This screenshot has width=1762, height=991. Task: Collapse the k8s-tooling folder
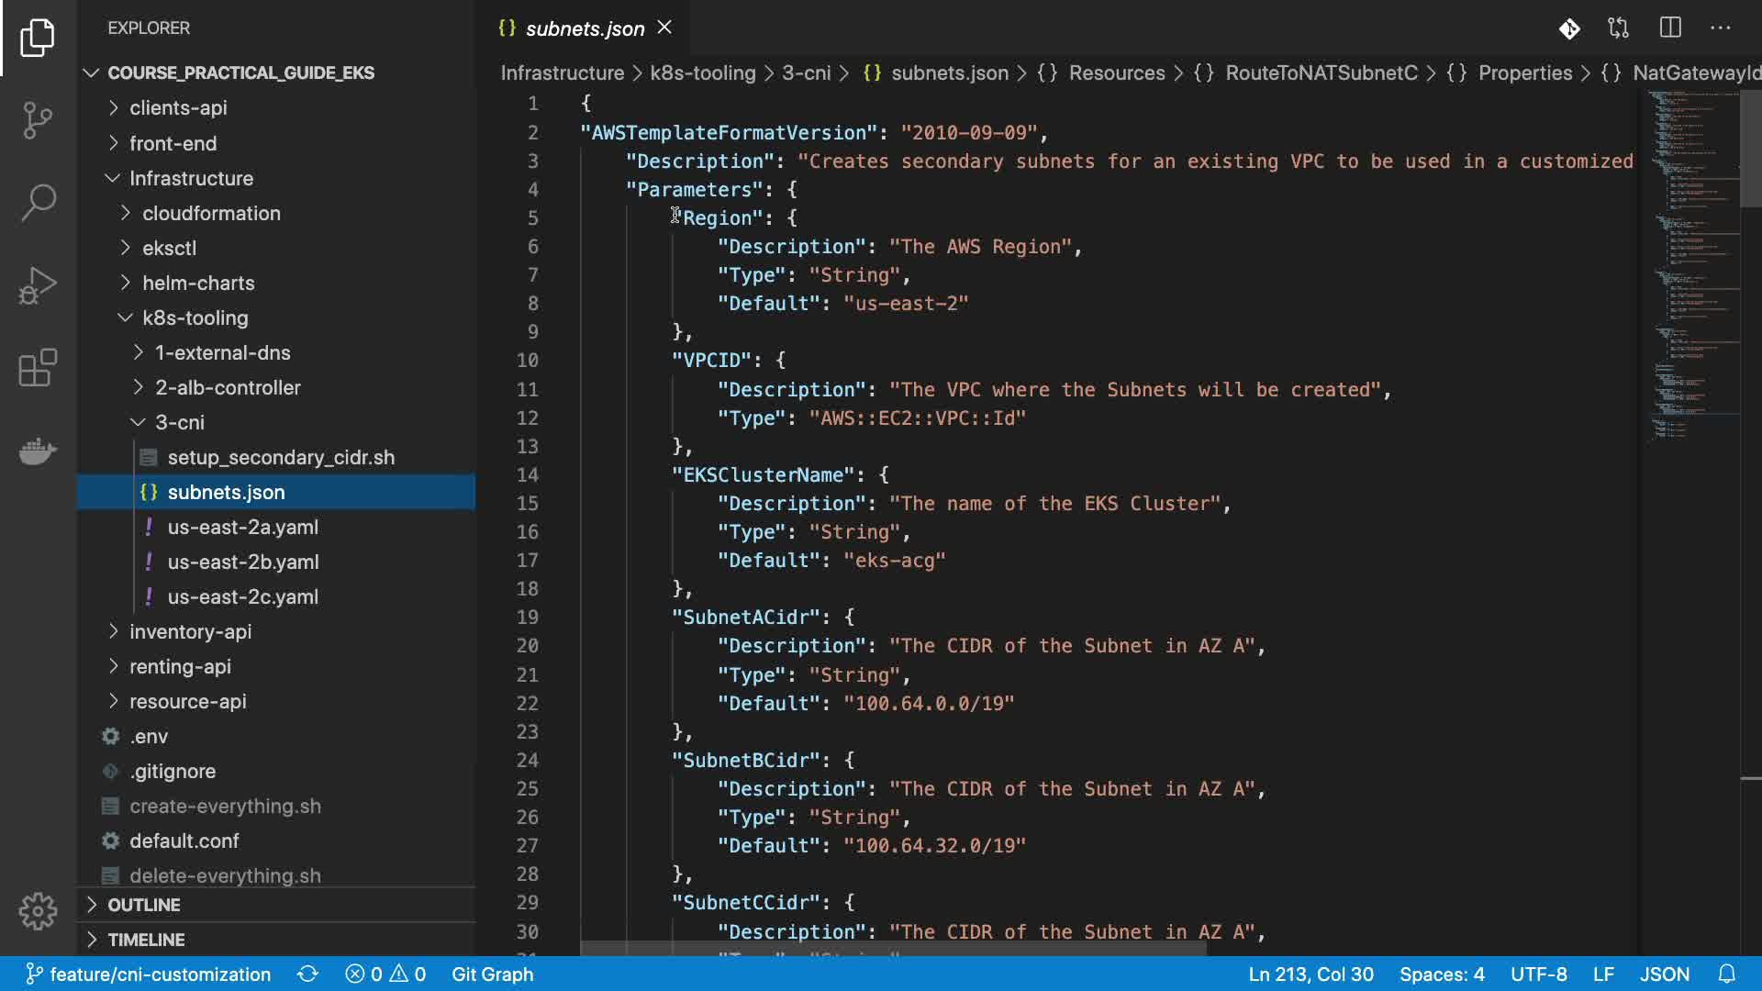[x=195, y=317]
